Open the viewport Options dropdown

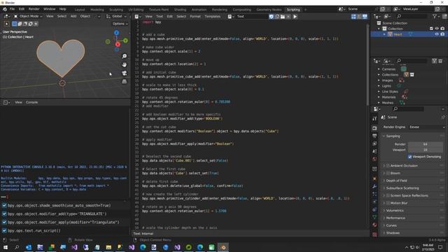click(x=120, y=24)
